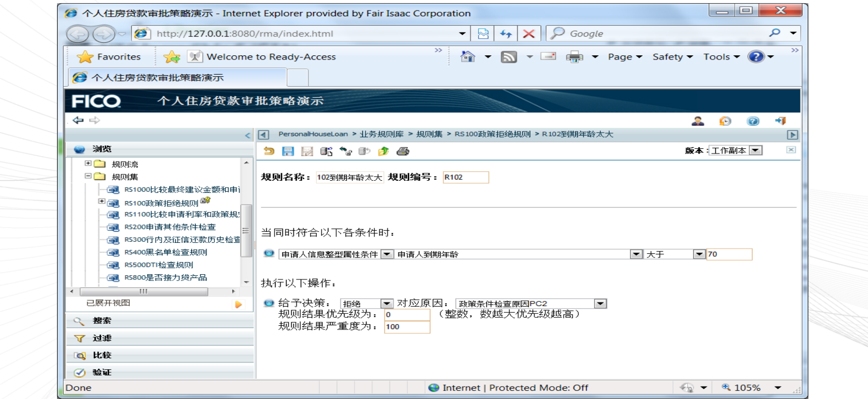Click the FICO forward arrow under the banner
The height and width of the screenshot is (399, 868).
[x=94, y=120]
